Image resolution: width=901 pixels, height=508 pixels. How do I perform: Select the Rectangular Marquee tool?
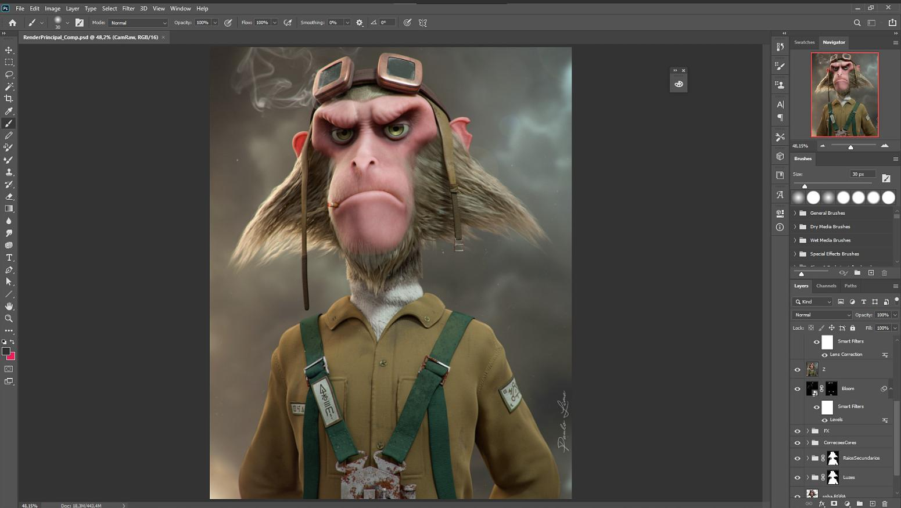[9, 62]
